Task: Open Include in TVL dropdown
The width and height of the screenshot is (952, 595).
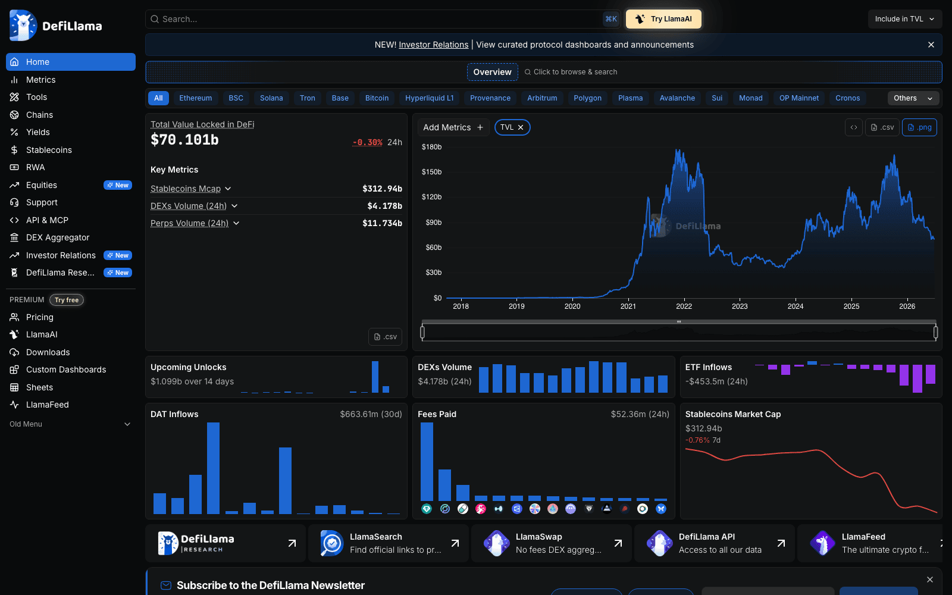Action: pyautogui.click(x=904, y=19)
